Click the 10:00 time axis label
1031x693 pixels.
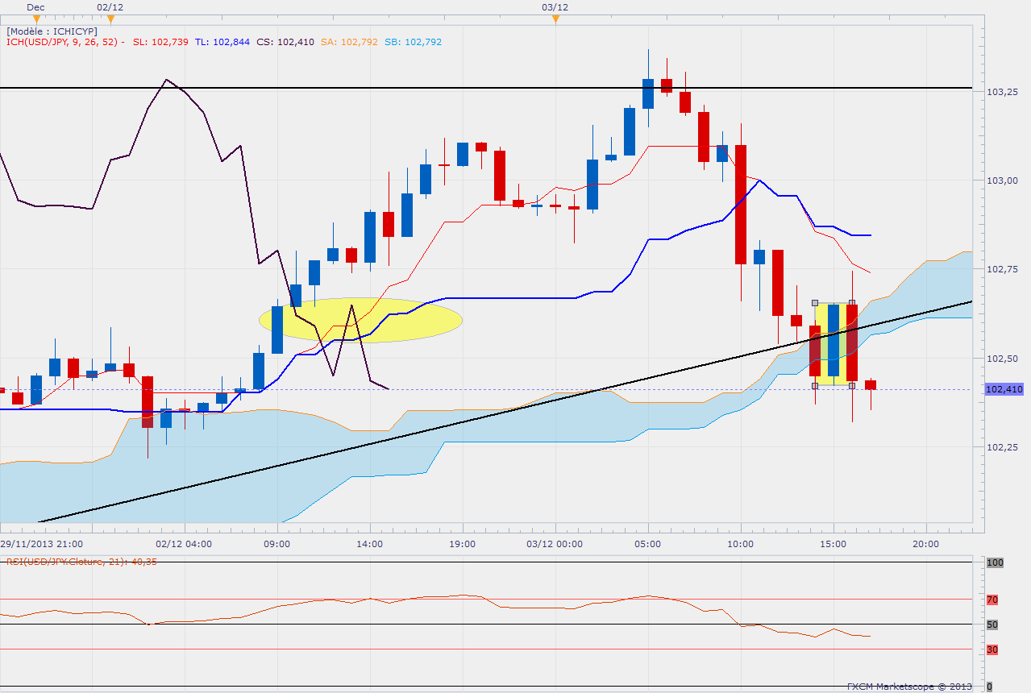(x=741, y=544)
